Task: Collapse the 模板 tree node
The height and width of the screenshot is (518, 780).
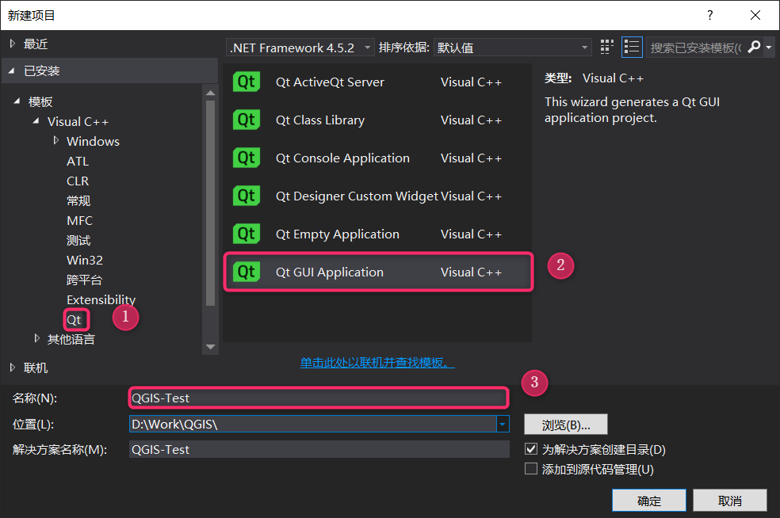Action: [x=17, y=101]
